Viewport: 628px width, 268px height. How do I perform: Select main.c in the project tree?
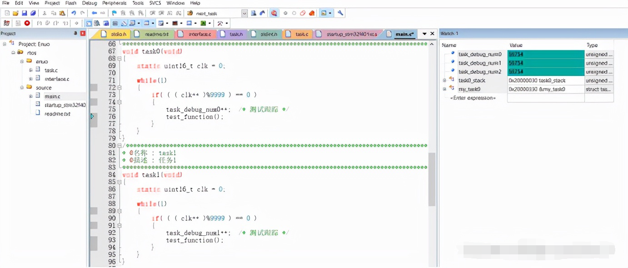tap(52, 96)
